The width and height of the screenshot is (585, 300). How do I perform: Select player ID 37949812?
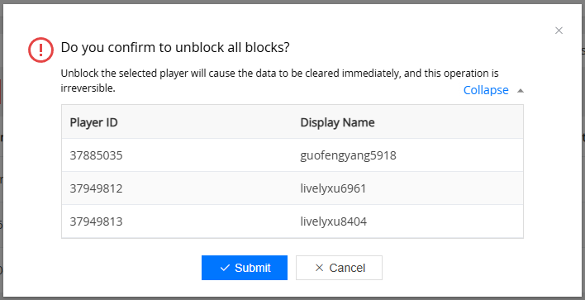click(x=96, y=188)
